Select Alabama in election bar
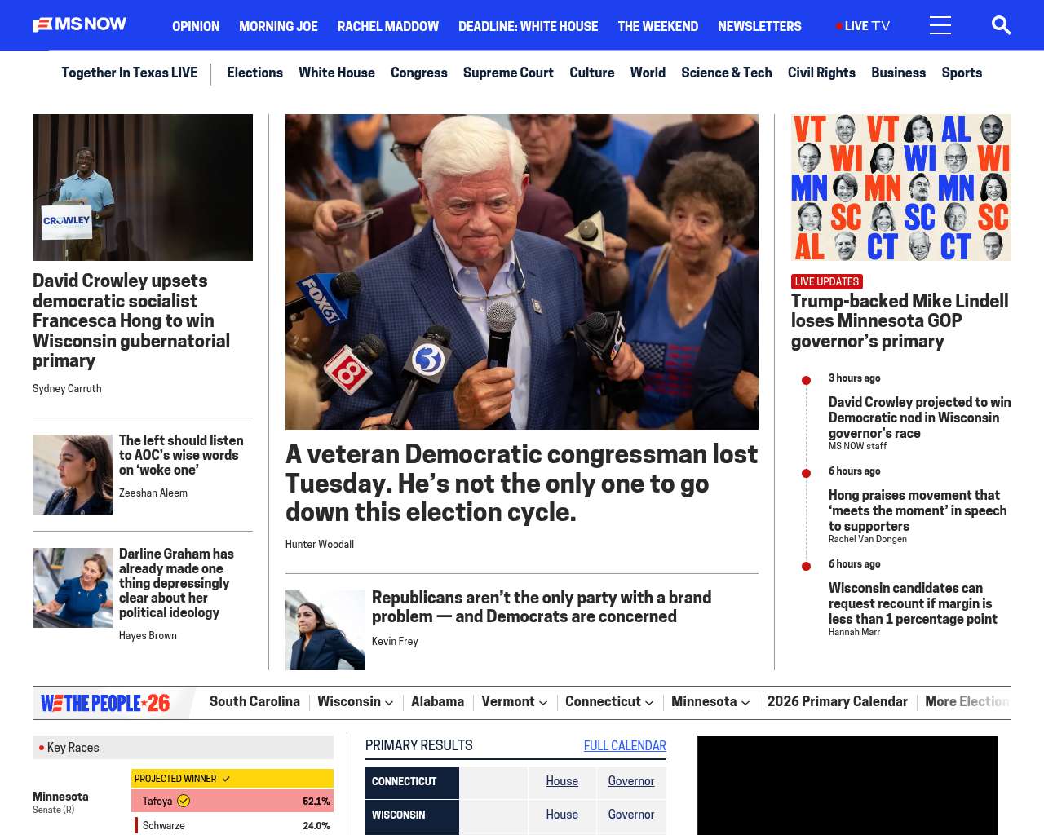This screenshot has height=835, width=1044. pos(437,702)
